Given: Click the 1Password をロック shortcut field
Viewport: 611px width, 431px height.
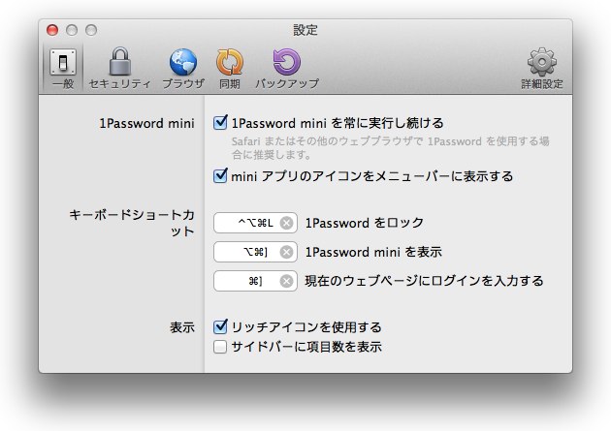Looking at the screenshot, I should coord(255,223).
